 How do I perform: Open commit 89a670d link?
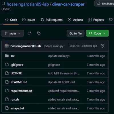pyautogui.click(x=74, y=46)
